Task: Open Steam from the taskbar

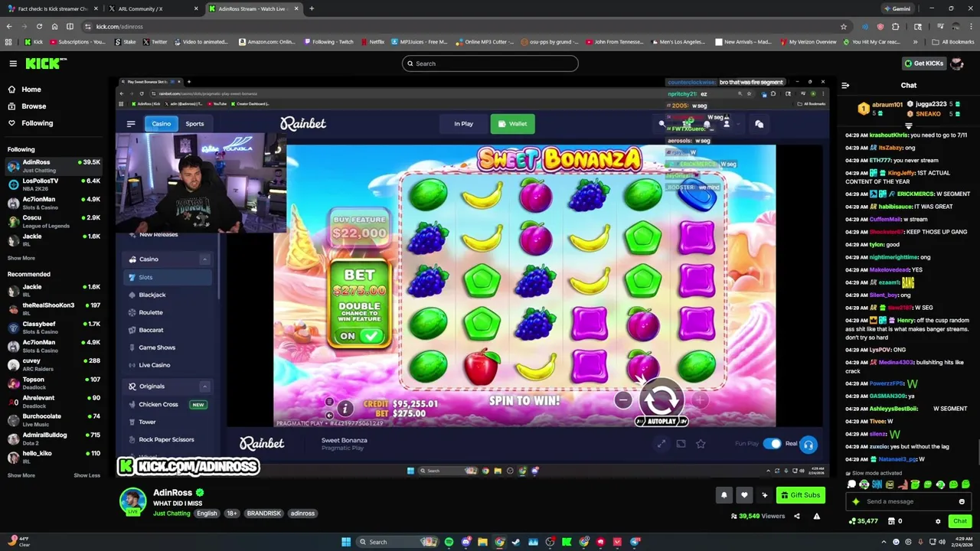Action: click(516, 542)
